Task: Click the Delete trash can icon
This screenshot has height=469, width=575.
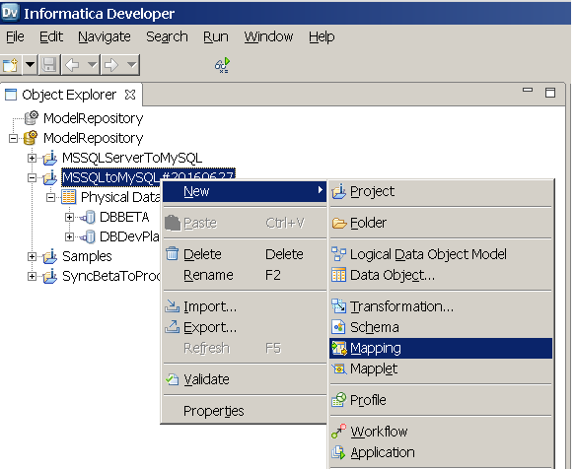Action: click(172, 253)
